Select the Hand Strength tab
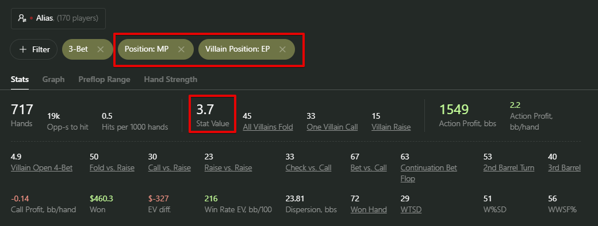The height and width of the screenshot is (226, 598). coord(170,79)
